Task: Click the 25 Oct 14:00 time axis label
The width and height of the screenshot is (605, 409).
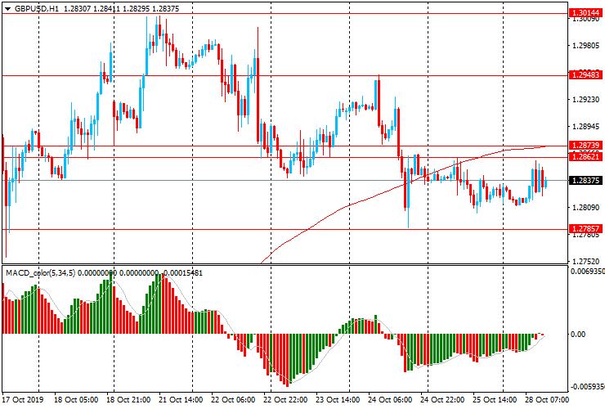Action: [x=495, y=399]
